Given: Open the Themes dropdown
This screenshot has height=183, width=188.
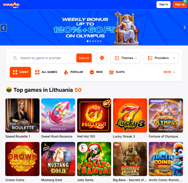Looking at the screenshot, I should 125,58.
